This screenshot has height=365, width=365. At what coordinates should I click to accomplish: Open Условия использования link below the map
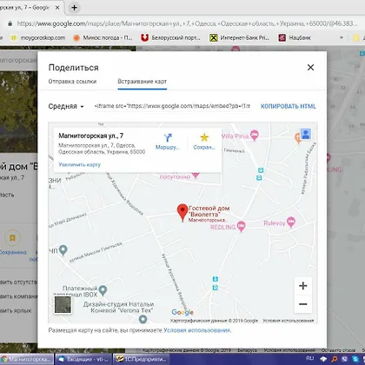coord(197,330)
